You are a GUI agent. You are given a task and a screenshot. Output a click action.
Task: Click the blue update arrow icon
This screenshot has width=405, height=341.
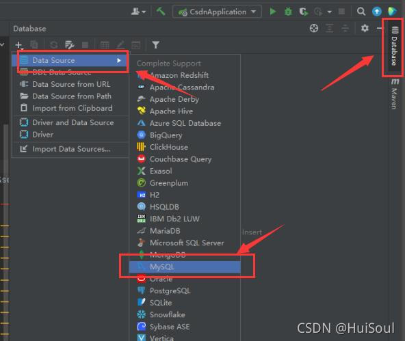click(376, 12)
